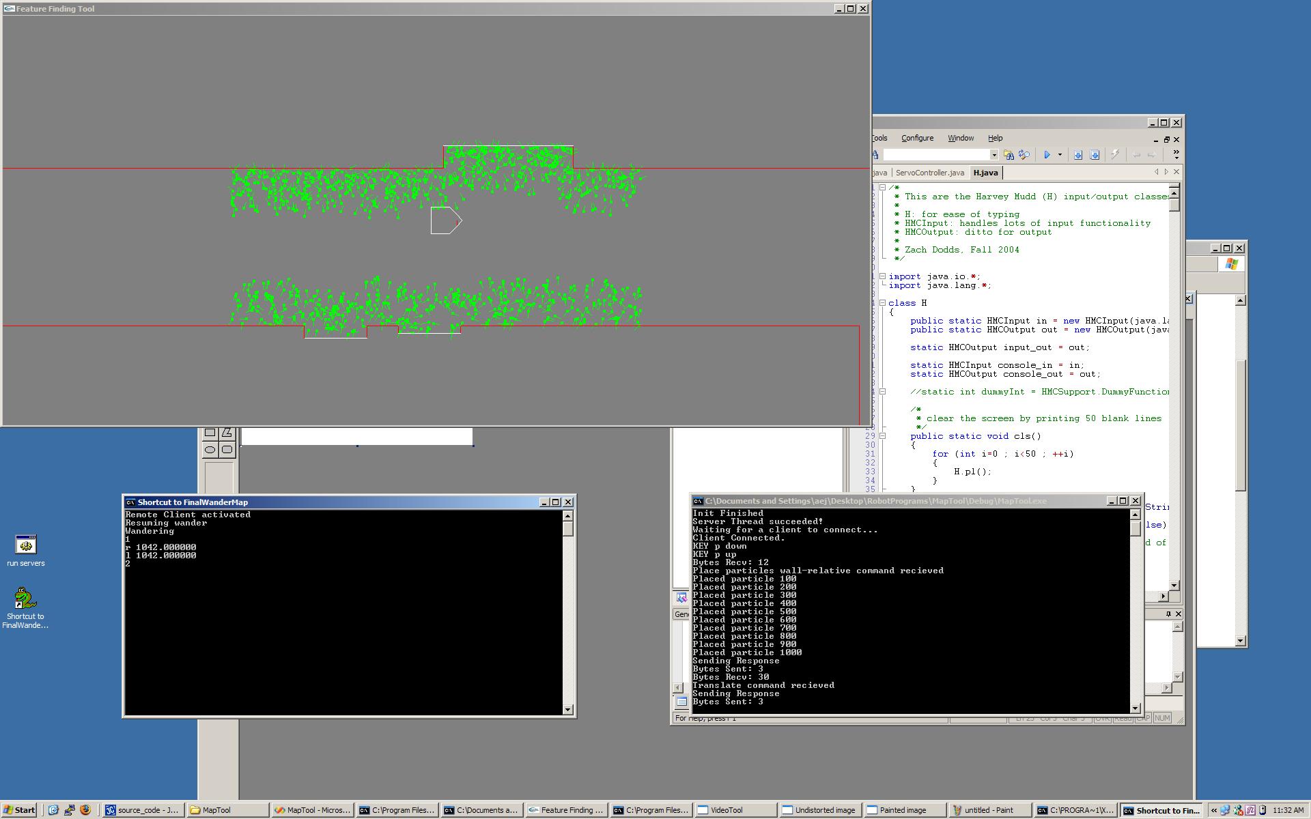
Task: Switch to MapTool folder taskbar button
Action: coord(227,810)
